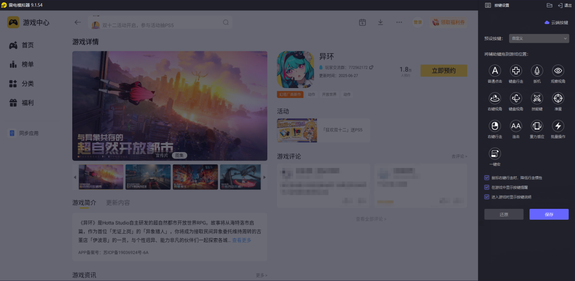Open the first sunset city thumbnail
Image resolution: width=575 pixels, height=281 pixels.
click(x=101, y=177)
